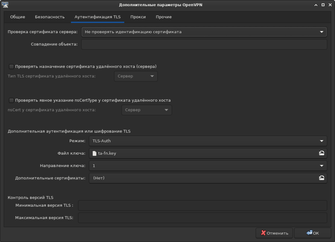Click the window icon in the title bar
This screenshot has width=335, height=242.
tap(4, 4)
